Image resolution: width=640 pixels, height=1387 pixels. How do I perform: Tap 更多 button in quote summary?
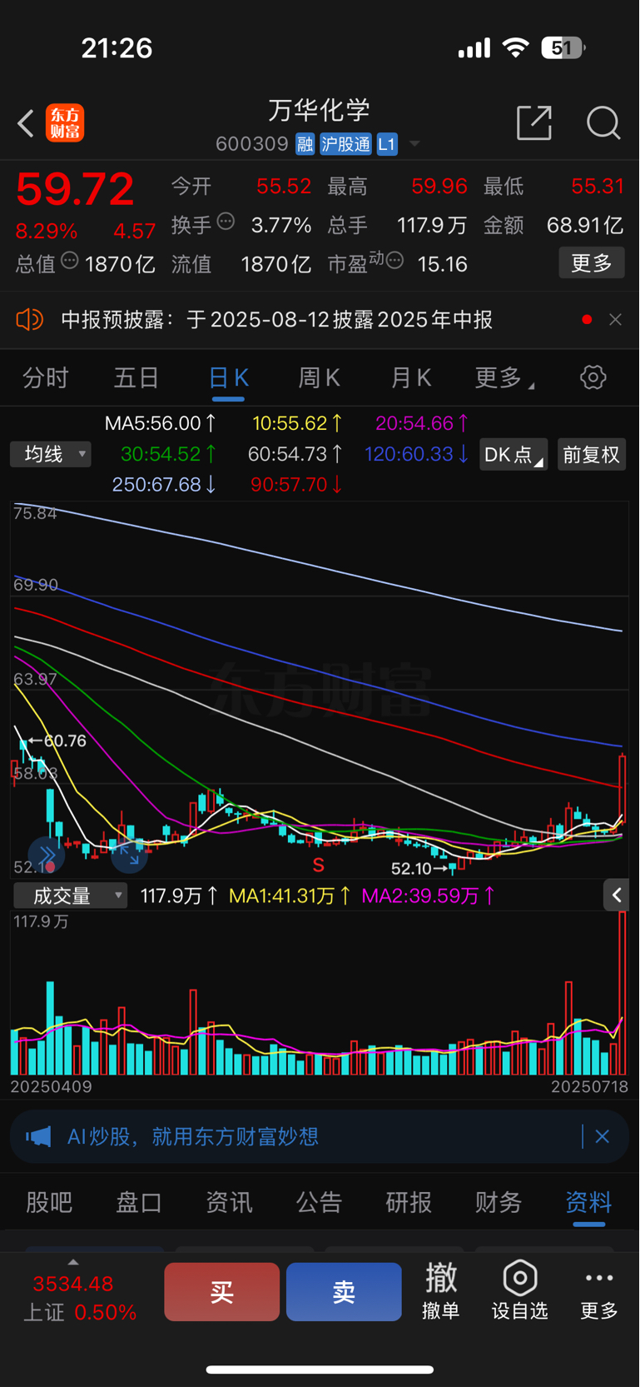coord(592,263)
